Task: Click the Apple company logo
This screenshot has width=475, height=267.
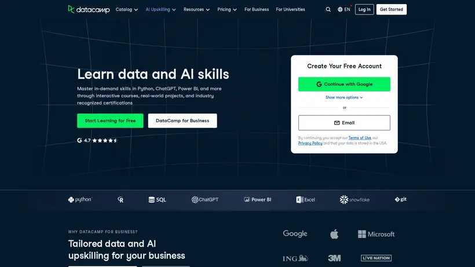Action: pos(334,234)
